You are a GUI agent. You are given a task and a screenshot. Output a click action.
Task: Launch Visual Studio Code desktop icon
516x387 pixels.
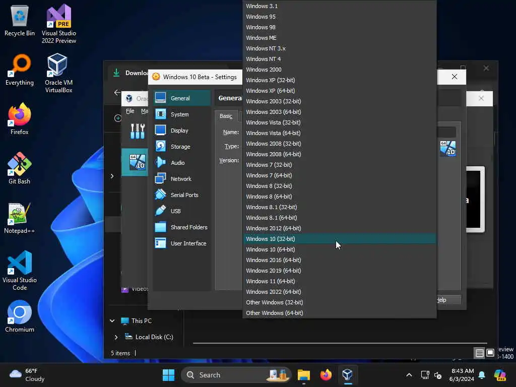click(20, 271)
